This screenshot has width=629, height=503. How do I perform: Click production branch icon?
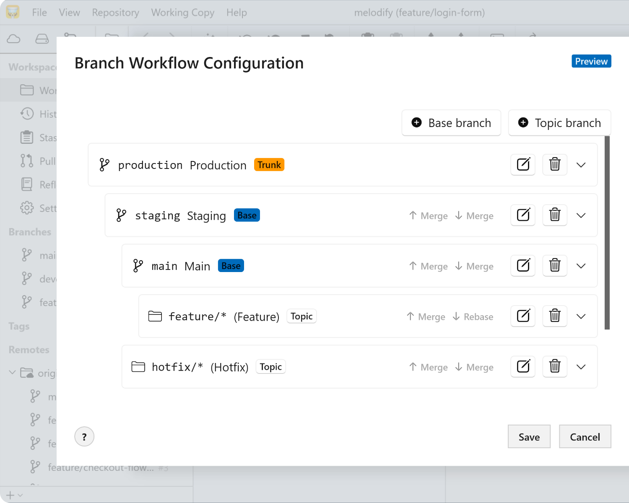coord(104,165)
